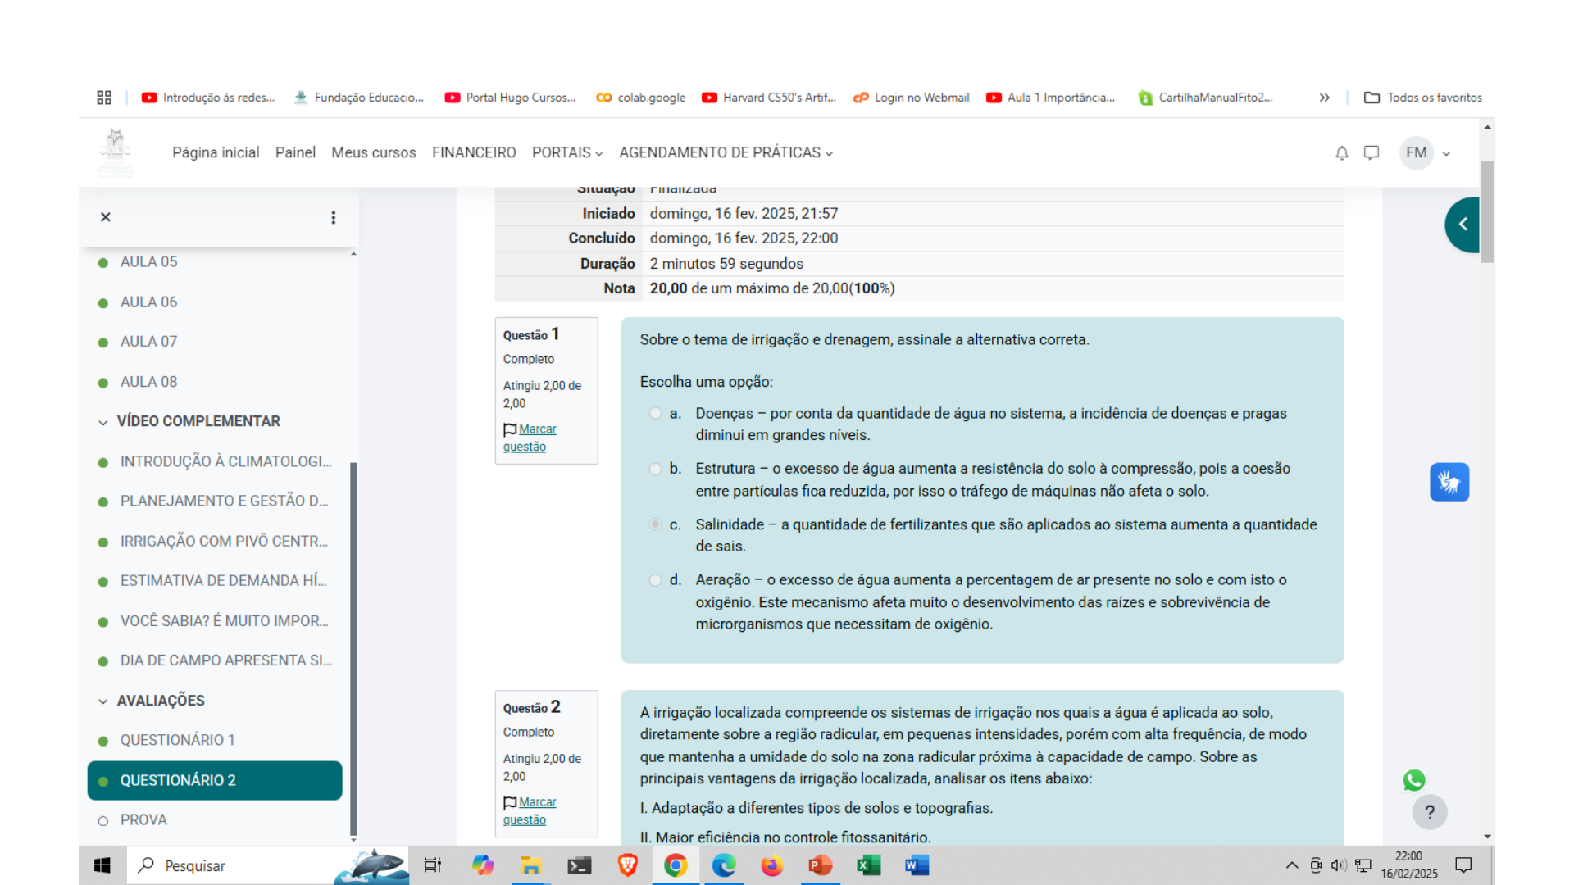
Task: Open the AGENDAMENTO DE PRÁTICAS dropdown
Action: 726,153
